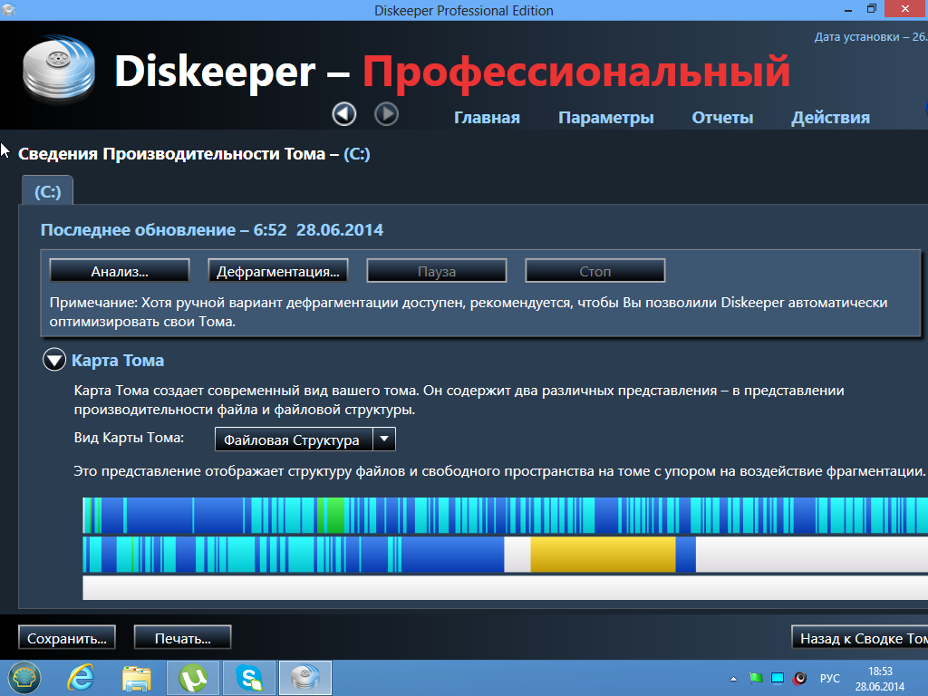The width and height of the screenshot is (928, 696).
Task: Click the (C:) link in the heading
Action: click(357, 154)
